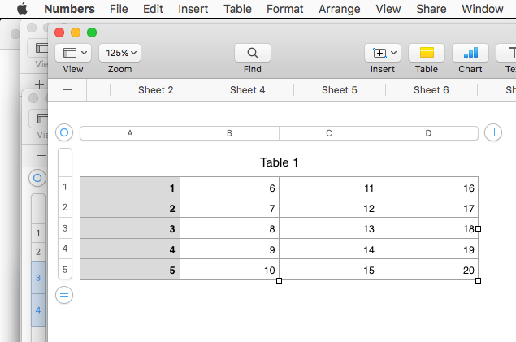The width and height of the screenshot is (516, 342).
Task: Click the Table toolbar icon
Action: point(427,53)
